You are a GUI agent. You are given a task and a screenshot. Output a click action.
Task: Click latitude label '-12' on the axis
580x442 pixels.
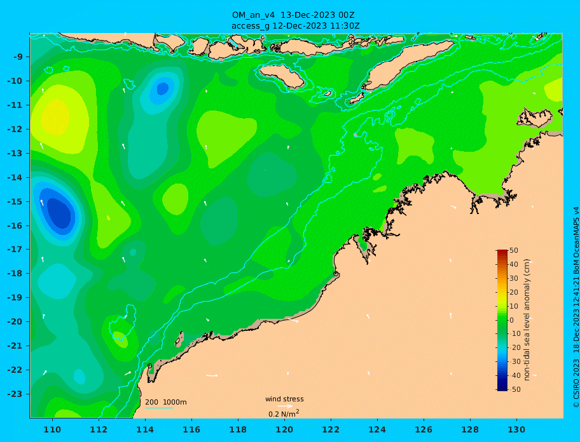click(x=15, y=130)
